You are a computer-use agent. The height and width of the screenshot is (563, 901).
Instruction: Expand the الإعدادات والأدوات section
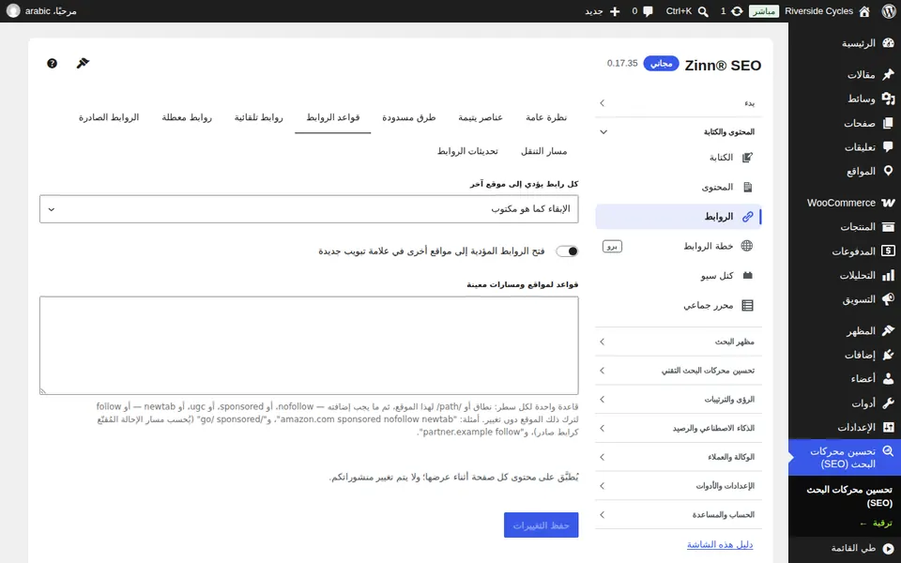(679, 485)
